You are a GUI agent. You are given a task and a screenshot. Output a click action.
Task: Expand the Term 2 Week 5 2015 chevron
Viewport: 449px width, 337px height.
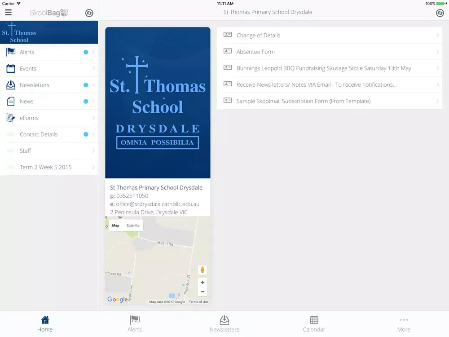click(93, 167)
